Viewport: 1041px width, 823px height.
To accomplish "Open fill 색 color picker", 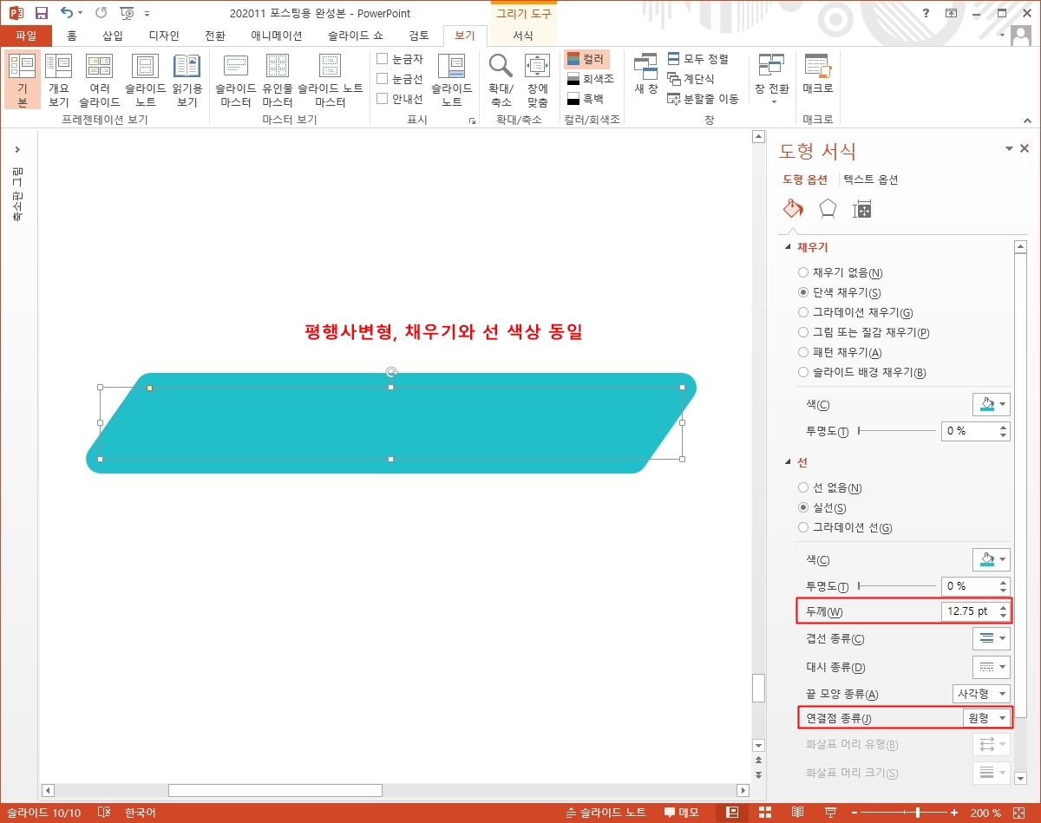I will coord(991,405).
